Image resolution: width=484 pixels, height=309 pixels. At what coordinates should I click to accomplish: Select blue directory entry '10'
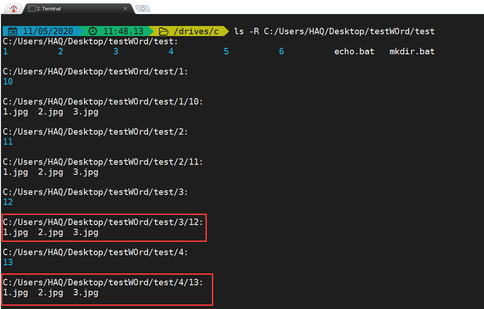(x=8, y=82)
